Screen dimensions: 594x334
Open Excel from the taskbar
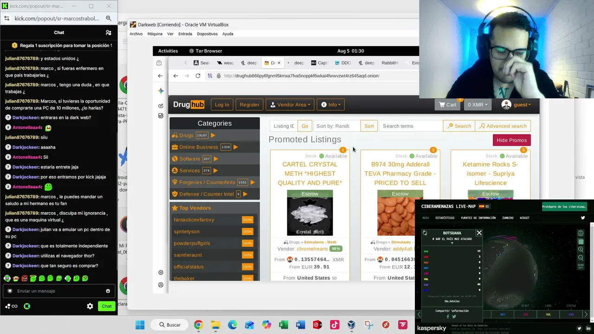tap(284, 325)
